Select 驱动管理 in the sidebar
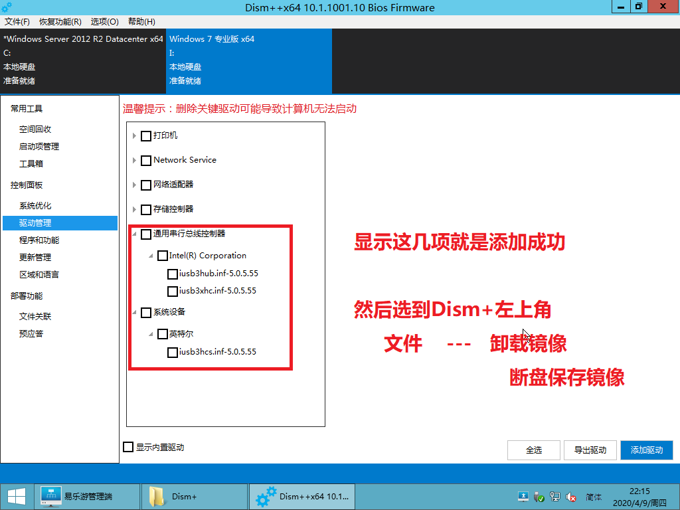 pos(60,223)
